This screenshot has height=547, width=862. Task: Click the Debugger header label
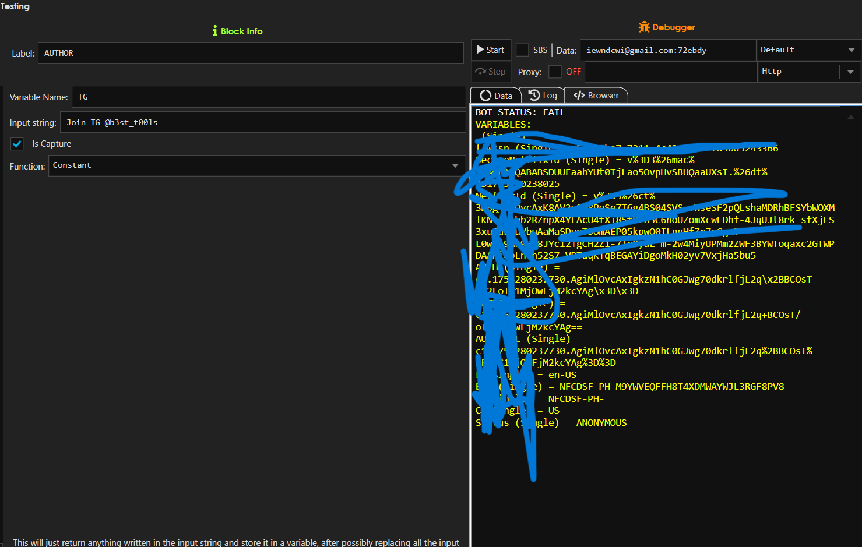(673, 27)
